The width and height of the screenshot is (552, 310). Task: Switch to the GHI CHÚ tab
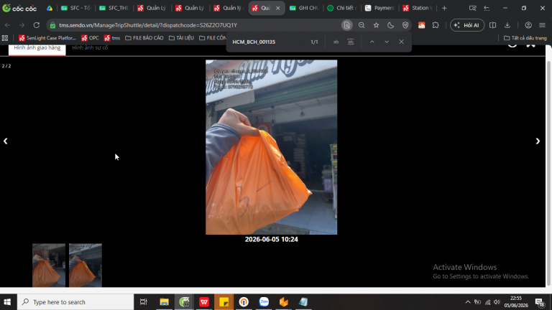305,8
